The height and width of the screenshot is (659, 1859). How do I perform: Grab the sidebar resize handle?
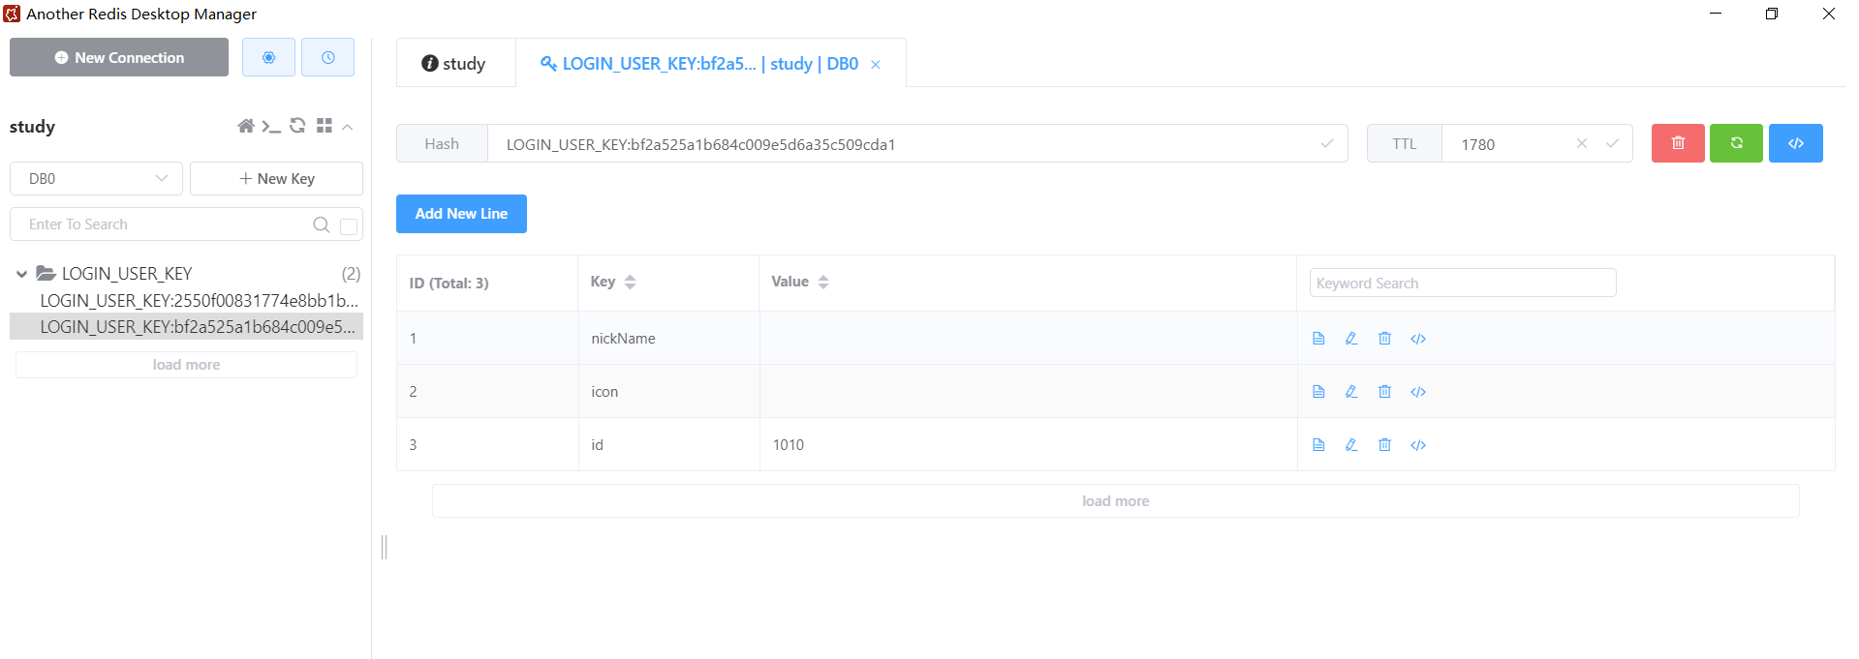coord(385,548)
